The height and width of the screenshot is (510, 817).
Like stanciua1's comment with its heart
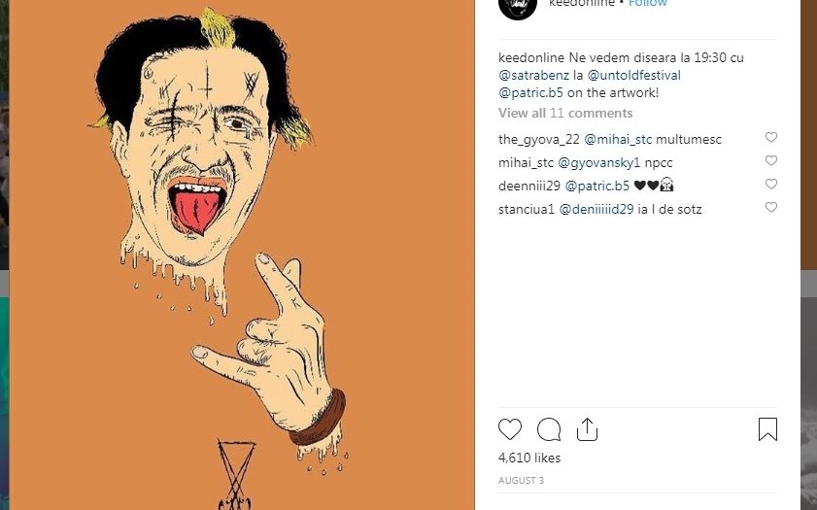tap(771, 208)
